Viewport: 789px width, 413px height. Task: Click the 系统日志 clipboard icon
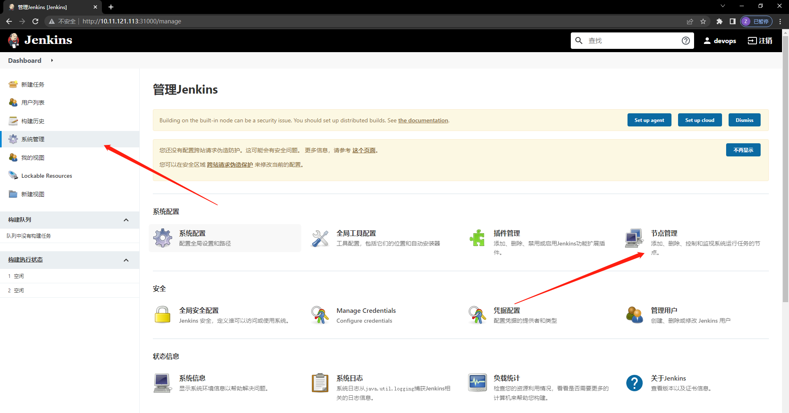click(320, 383)
